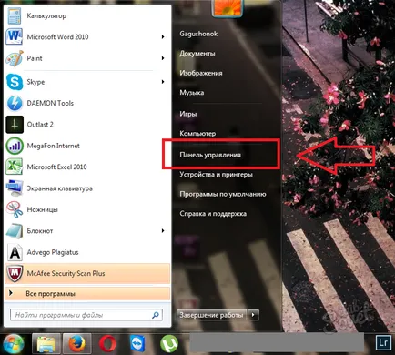Launch Skype from its blue icon
This screenshot has height=355, width=395.
pos(15,82)
